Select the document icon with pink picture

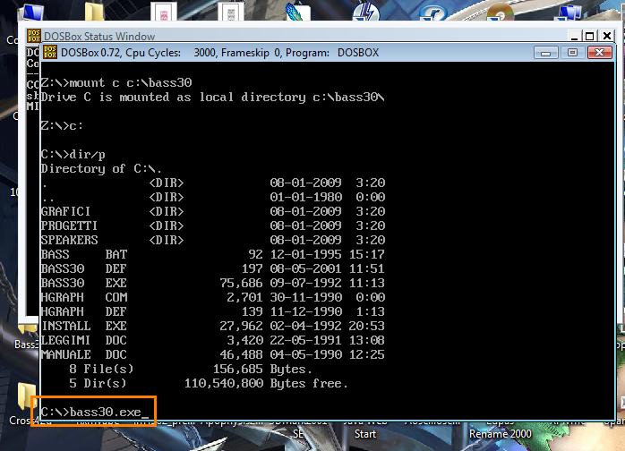pyautogui.click(x=164, y=11)
